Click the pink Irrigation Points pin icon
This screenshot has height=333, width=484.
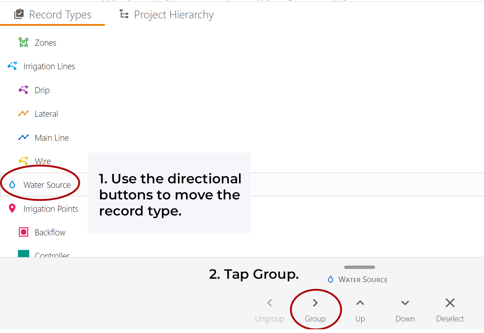coord(12,209)
